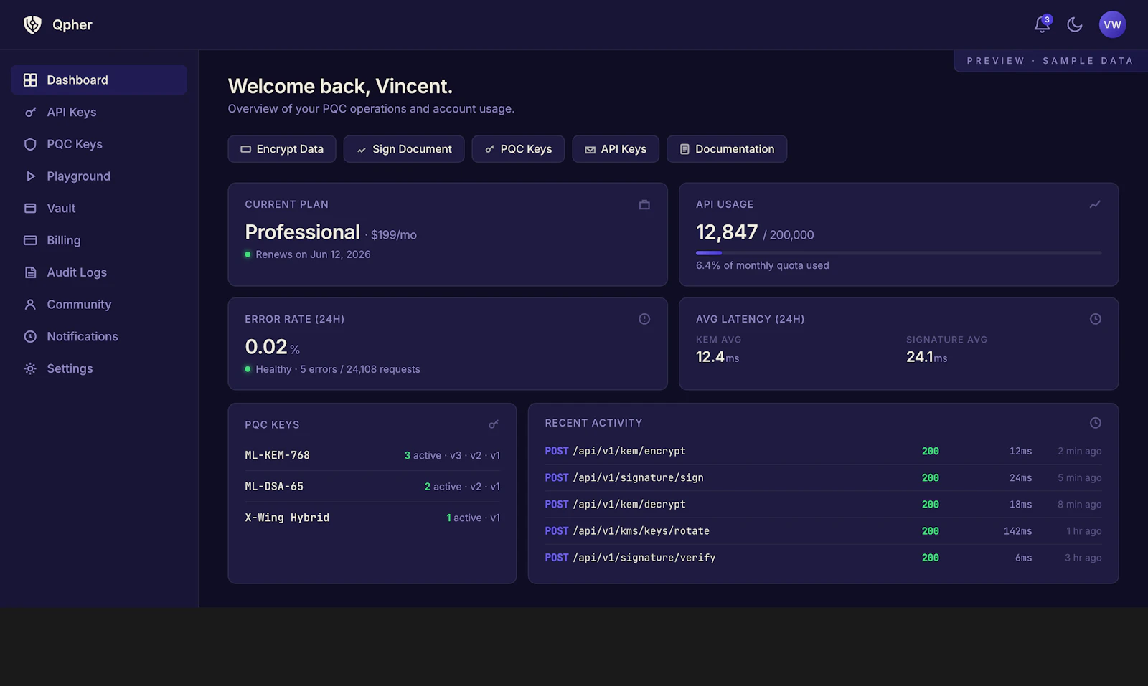Click the 142ms latency value
The image size is (1148, 686).
click(1017, 531)
